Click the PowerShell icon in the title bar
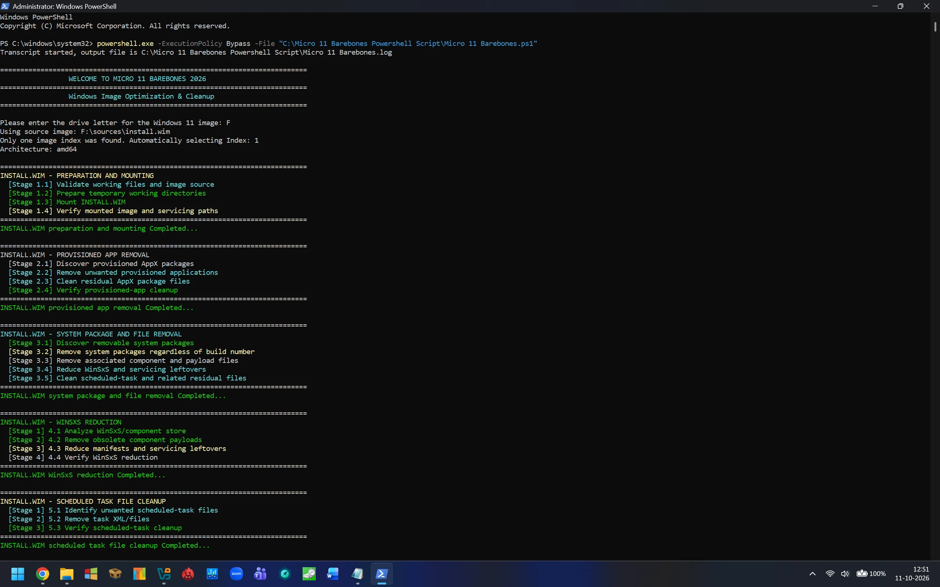Image resolution: width=940 pixels, height=587 pixels. [x=5, y=6]
